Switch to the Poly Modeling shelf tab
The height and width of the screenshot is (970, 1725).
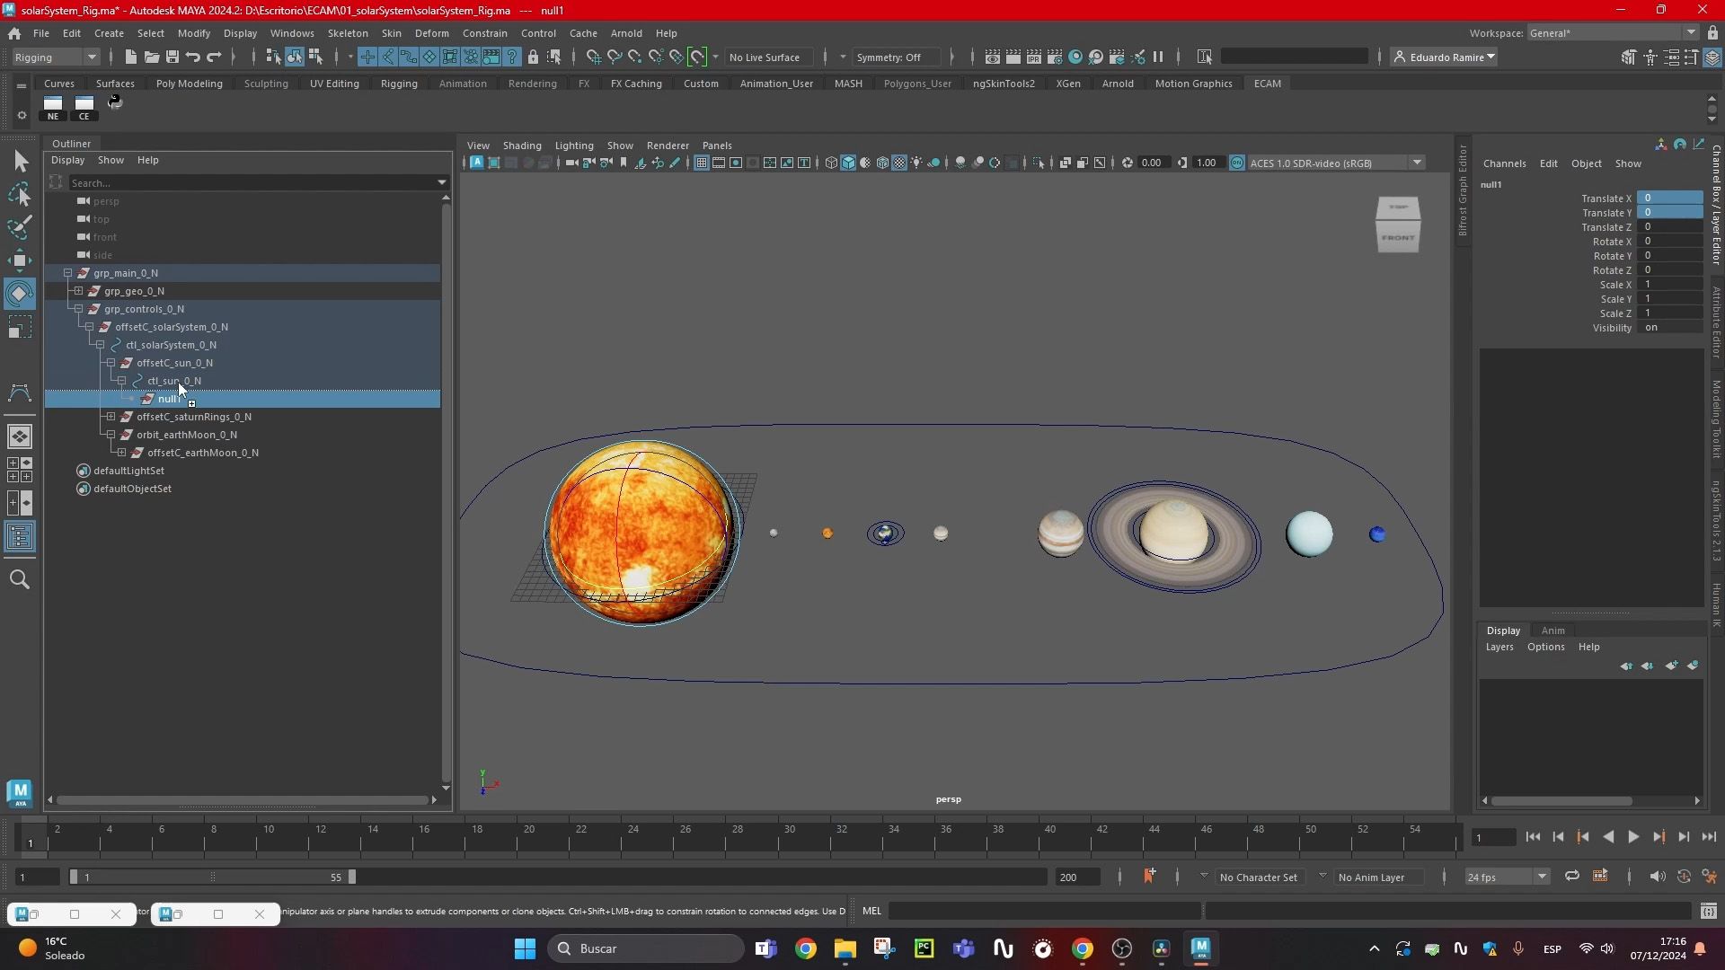(189, 84)
